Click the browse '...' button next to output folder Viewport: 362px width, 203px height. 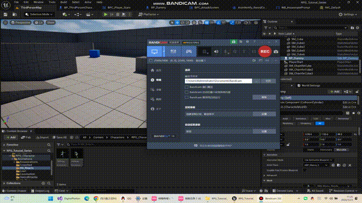click(256, 81)
